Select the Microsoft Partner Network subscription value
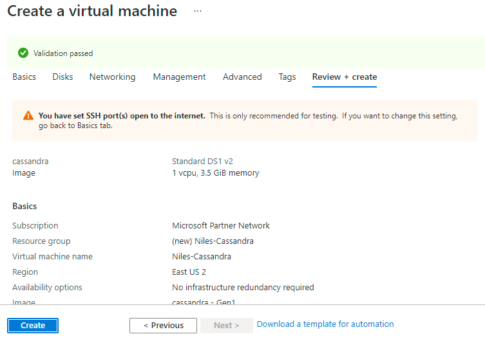This screenshot has width=485, height=343. [221, 226]
